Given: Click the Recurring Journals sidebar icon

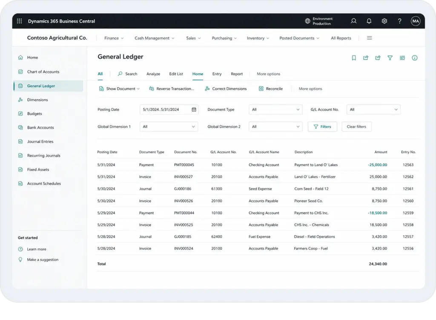Looking at the screenshot, I should 20,155.
